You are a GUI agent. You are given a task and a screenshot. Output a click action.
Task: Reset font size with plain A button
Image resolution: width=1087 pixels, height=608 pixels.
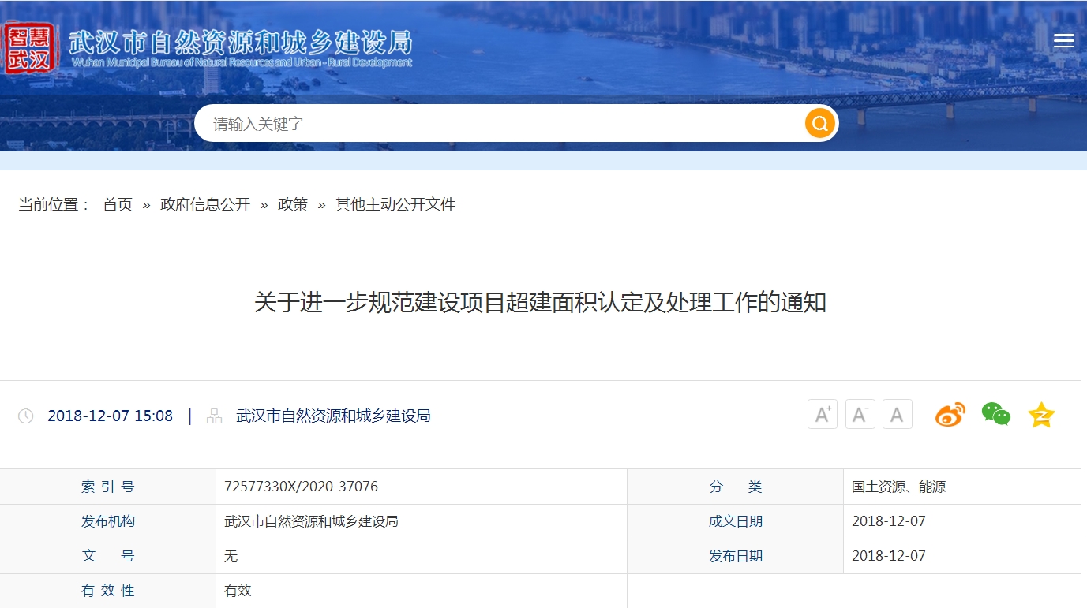[x=898, y=414]
